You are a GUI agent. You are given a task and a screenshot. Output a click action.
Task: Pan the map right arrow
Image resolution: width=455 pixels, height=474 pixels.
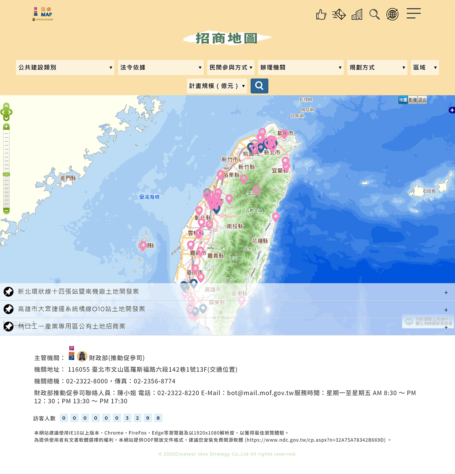coord(10,112)
